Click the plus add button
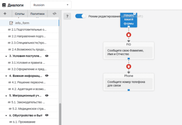The image size is (182, 125). coord(5,14)
